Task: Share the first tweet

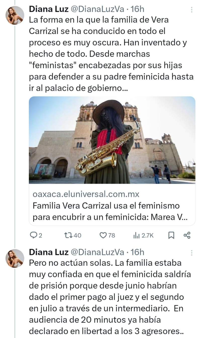Action: point(187,235)
